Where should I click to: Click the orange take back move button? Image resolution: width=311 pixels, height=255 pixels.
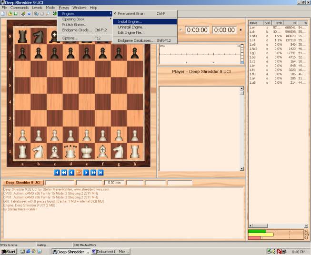pos(79,173)
